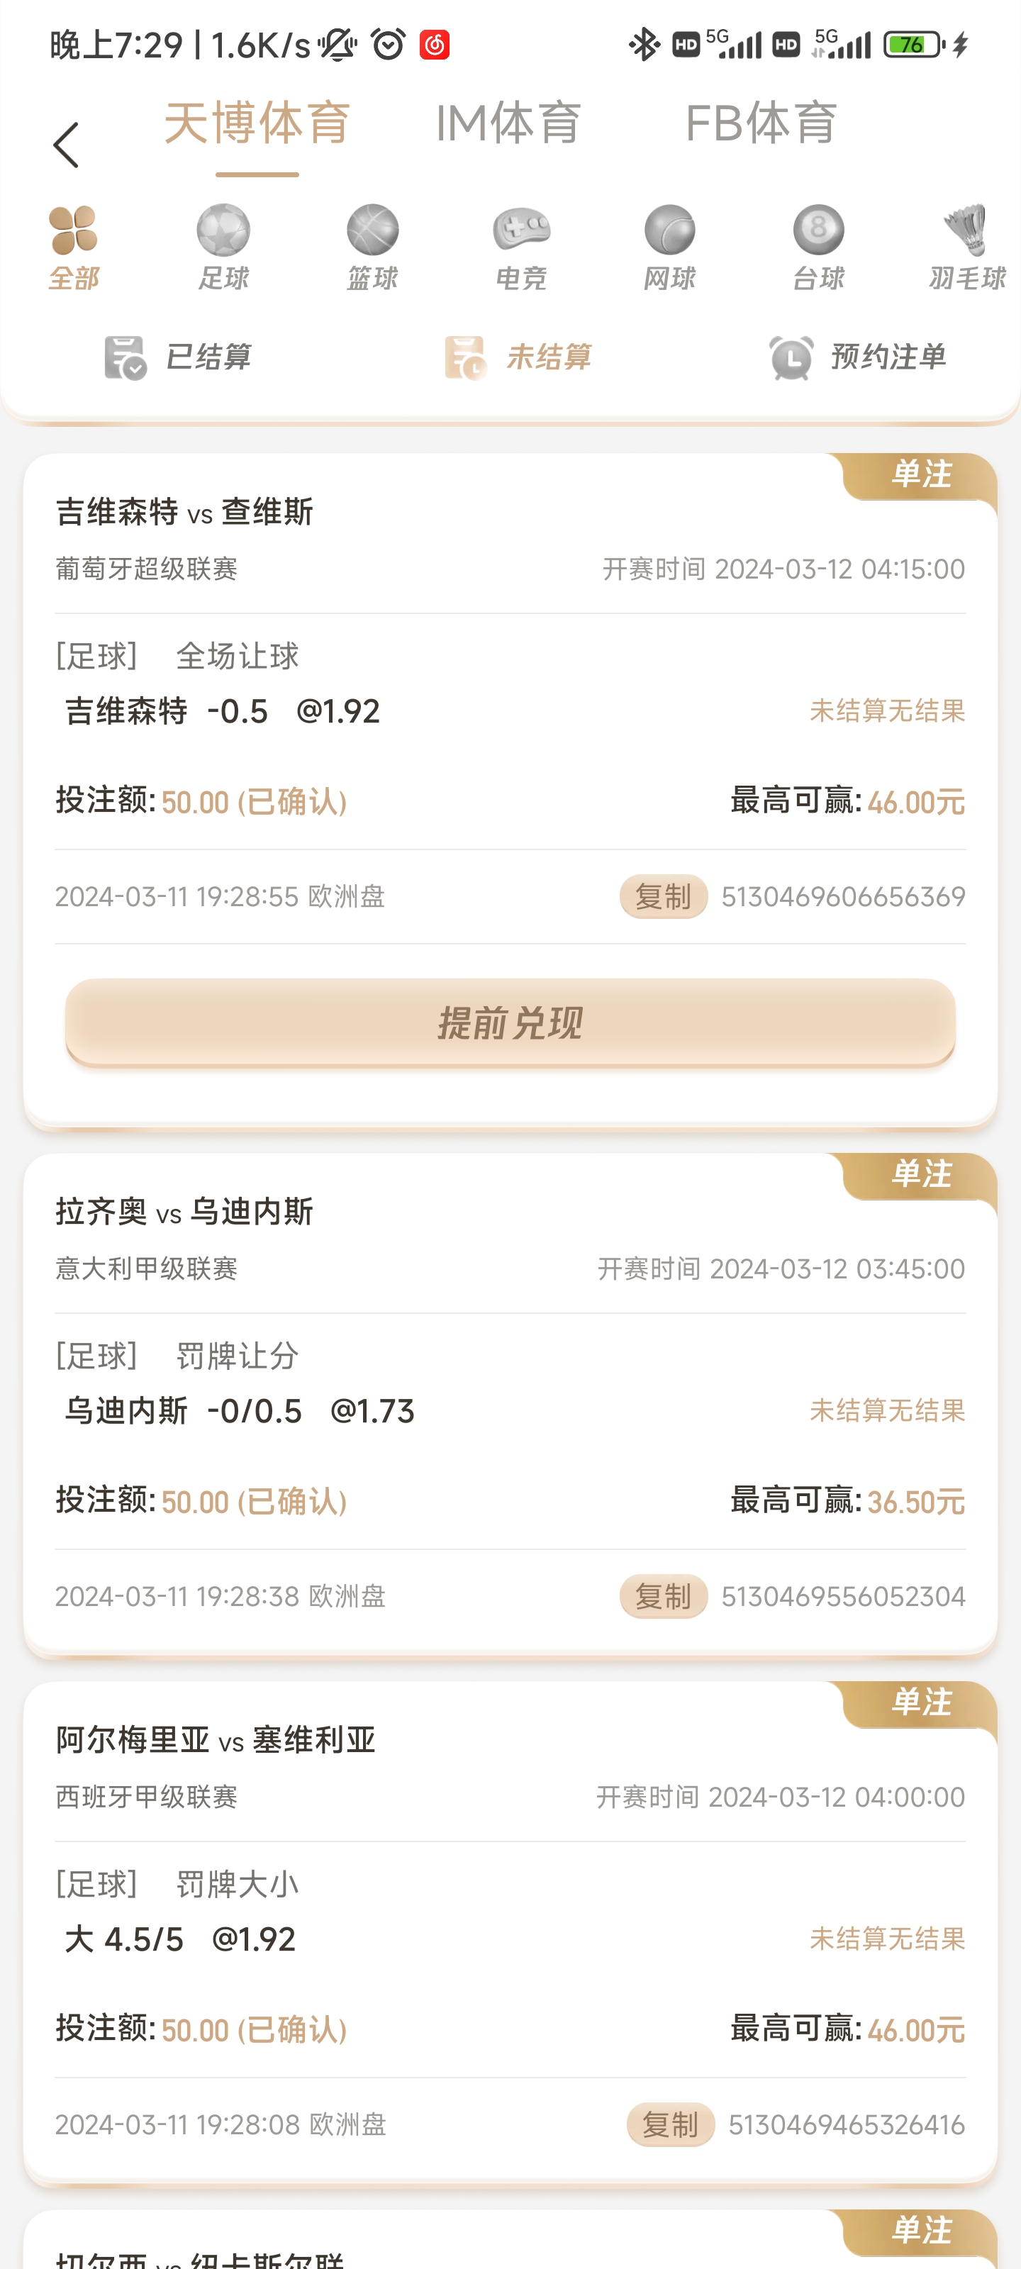
Task: Select the 全部 all-sports clover icon
Action: 74,230
